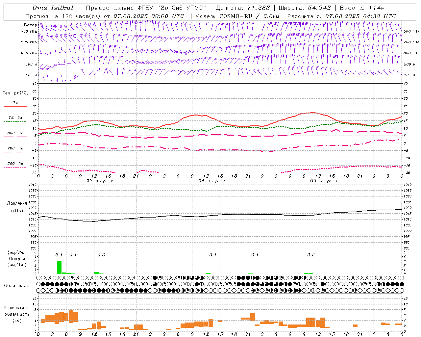Image resolution: width=421 pixels, height=337 pixels.
Task: Click the "Конвективн." convective cloud label
Action: click(x=17, y=308)
